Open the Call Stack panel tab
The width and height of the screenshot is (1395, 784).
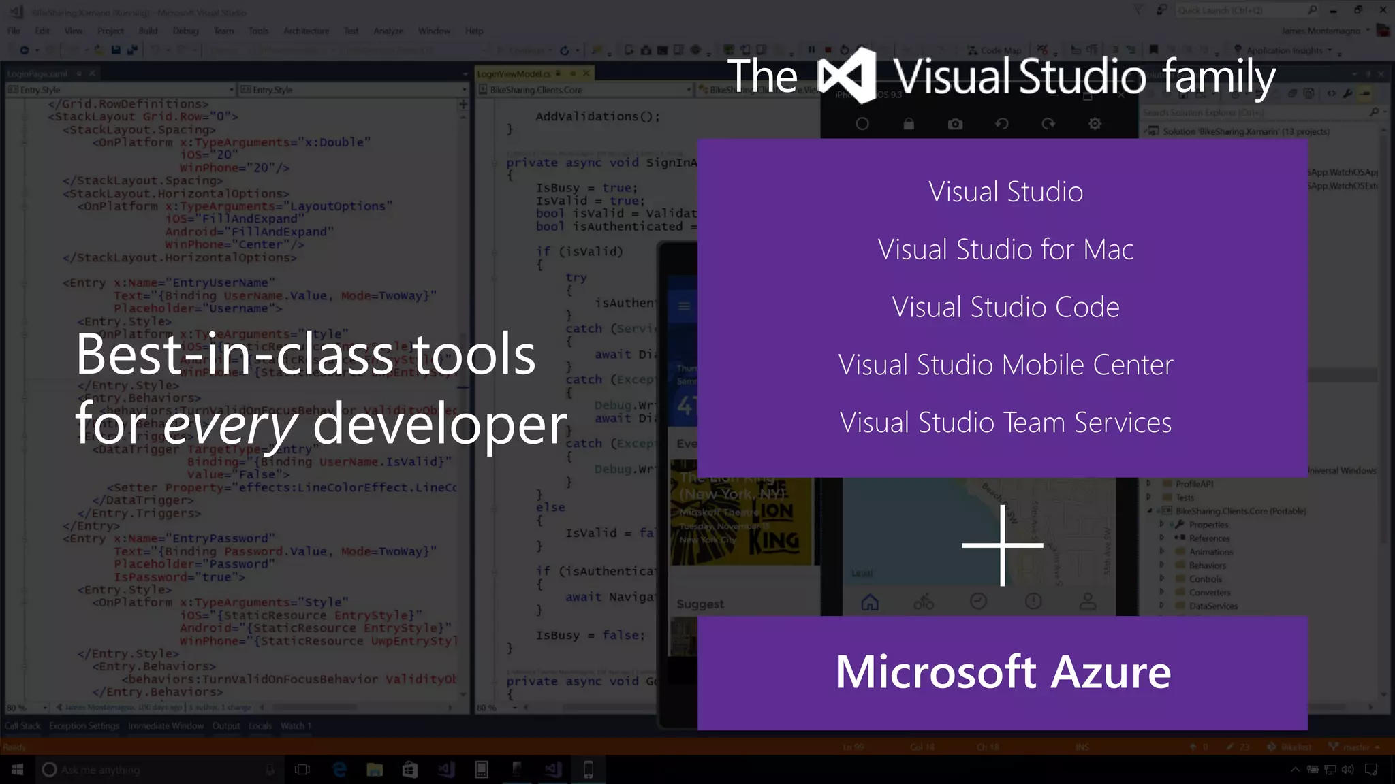22,726
